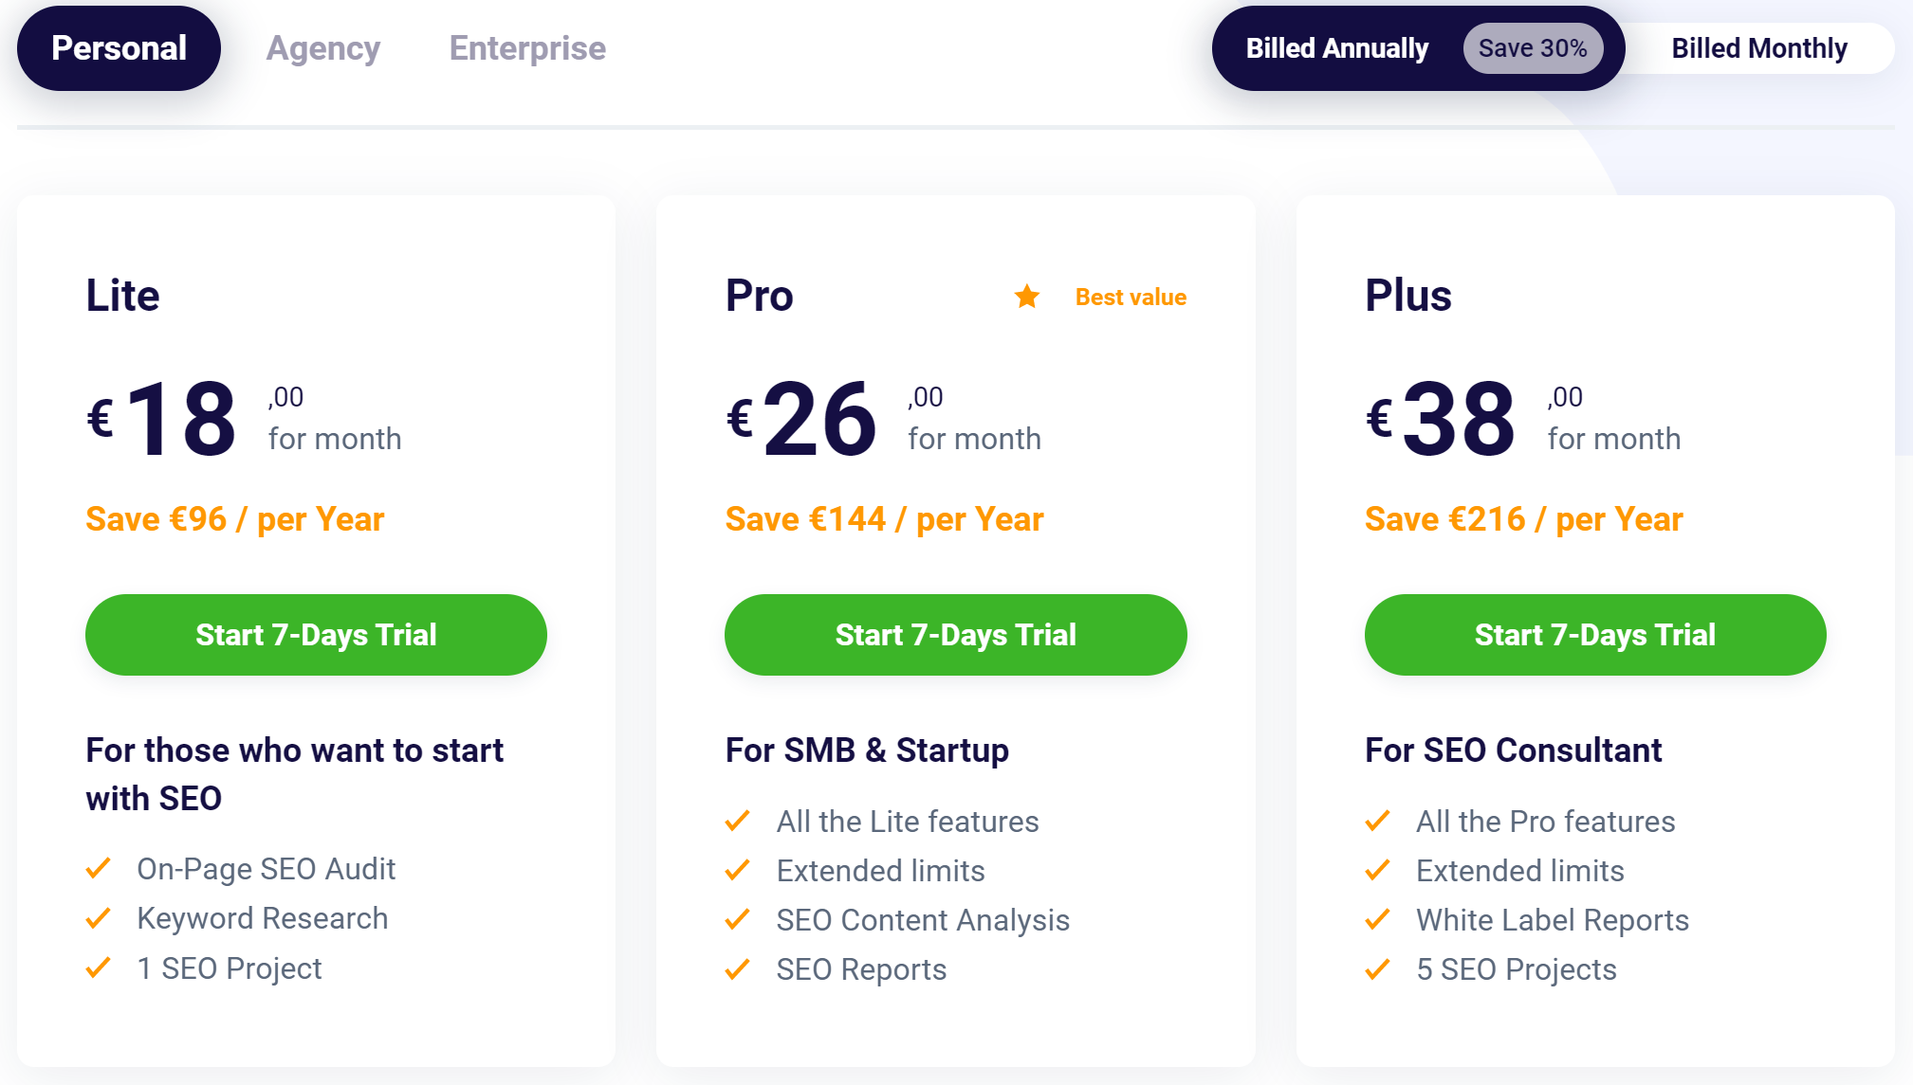Open the Agency plans tab

click(x=322, y=48)
